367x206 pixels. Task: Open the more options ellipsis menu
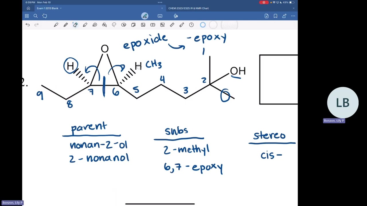(293, 16)
